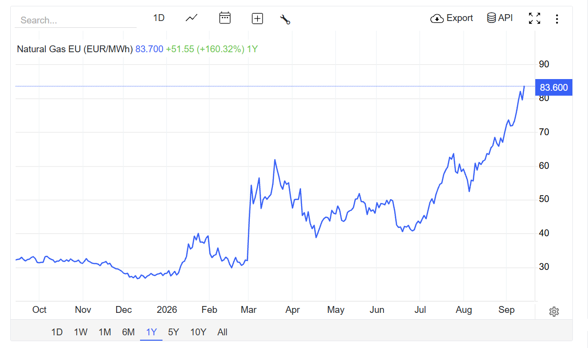Viewport: 588px width, 348px height.
Task: Select the 1W range tab
Action: [x=81, y=332]
